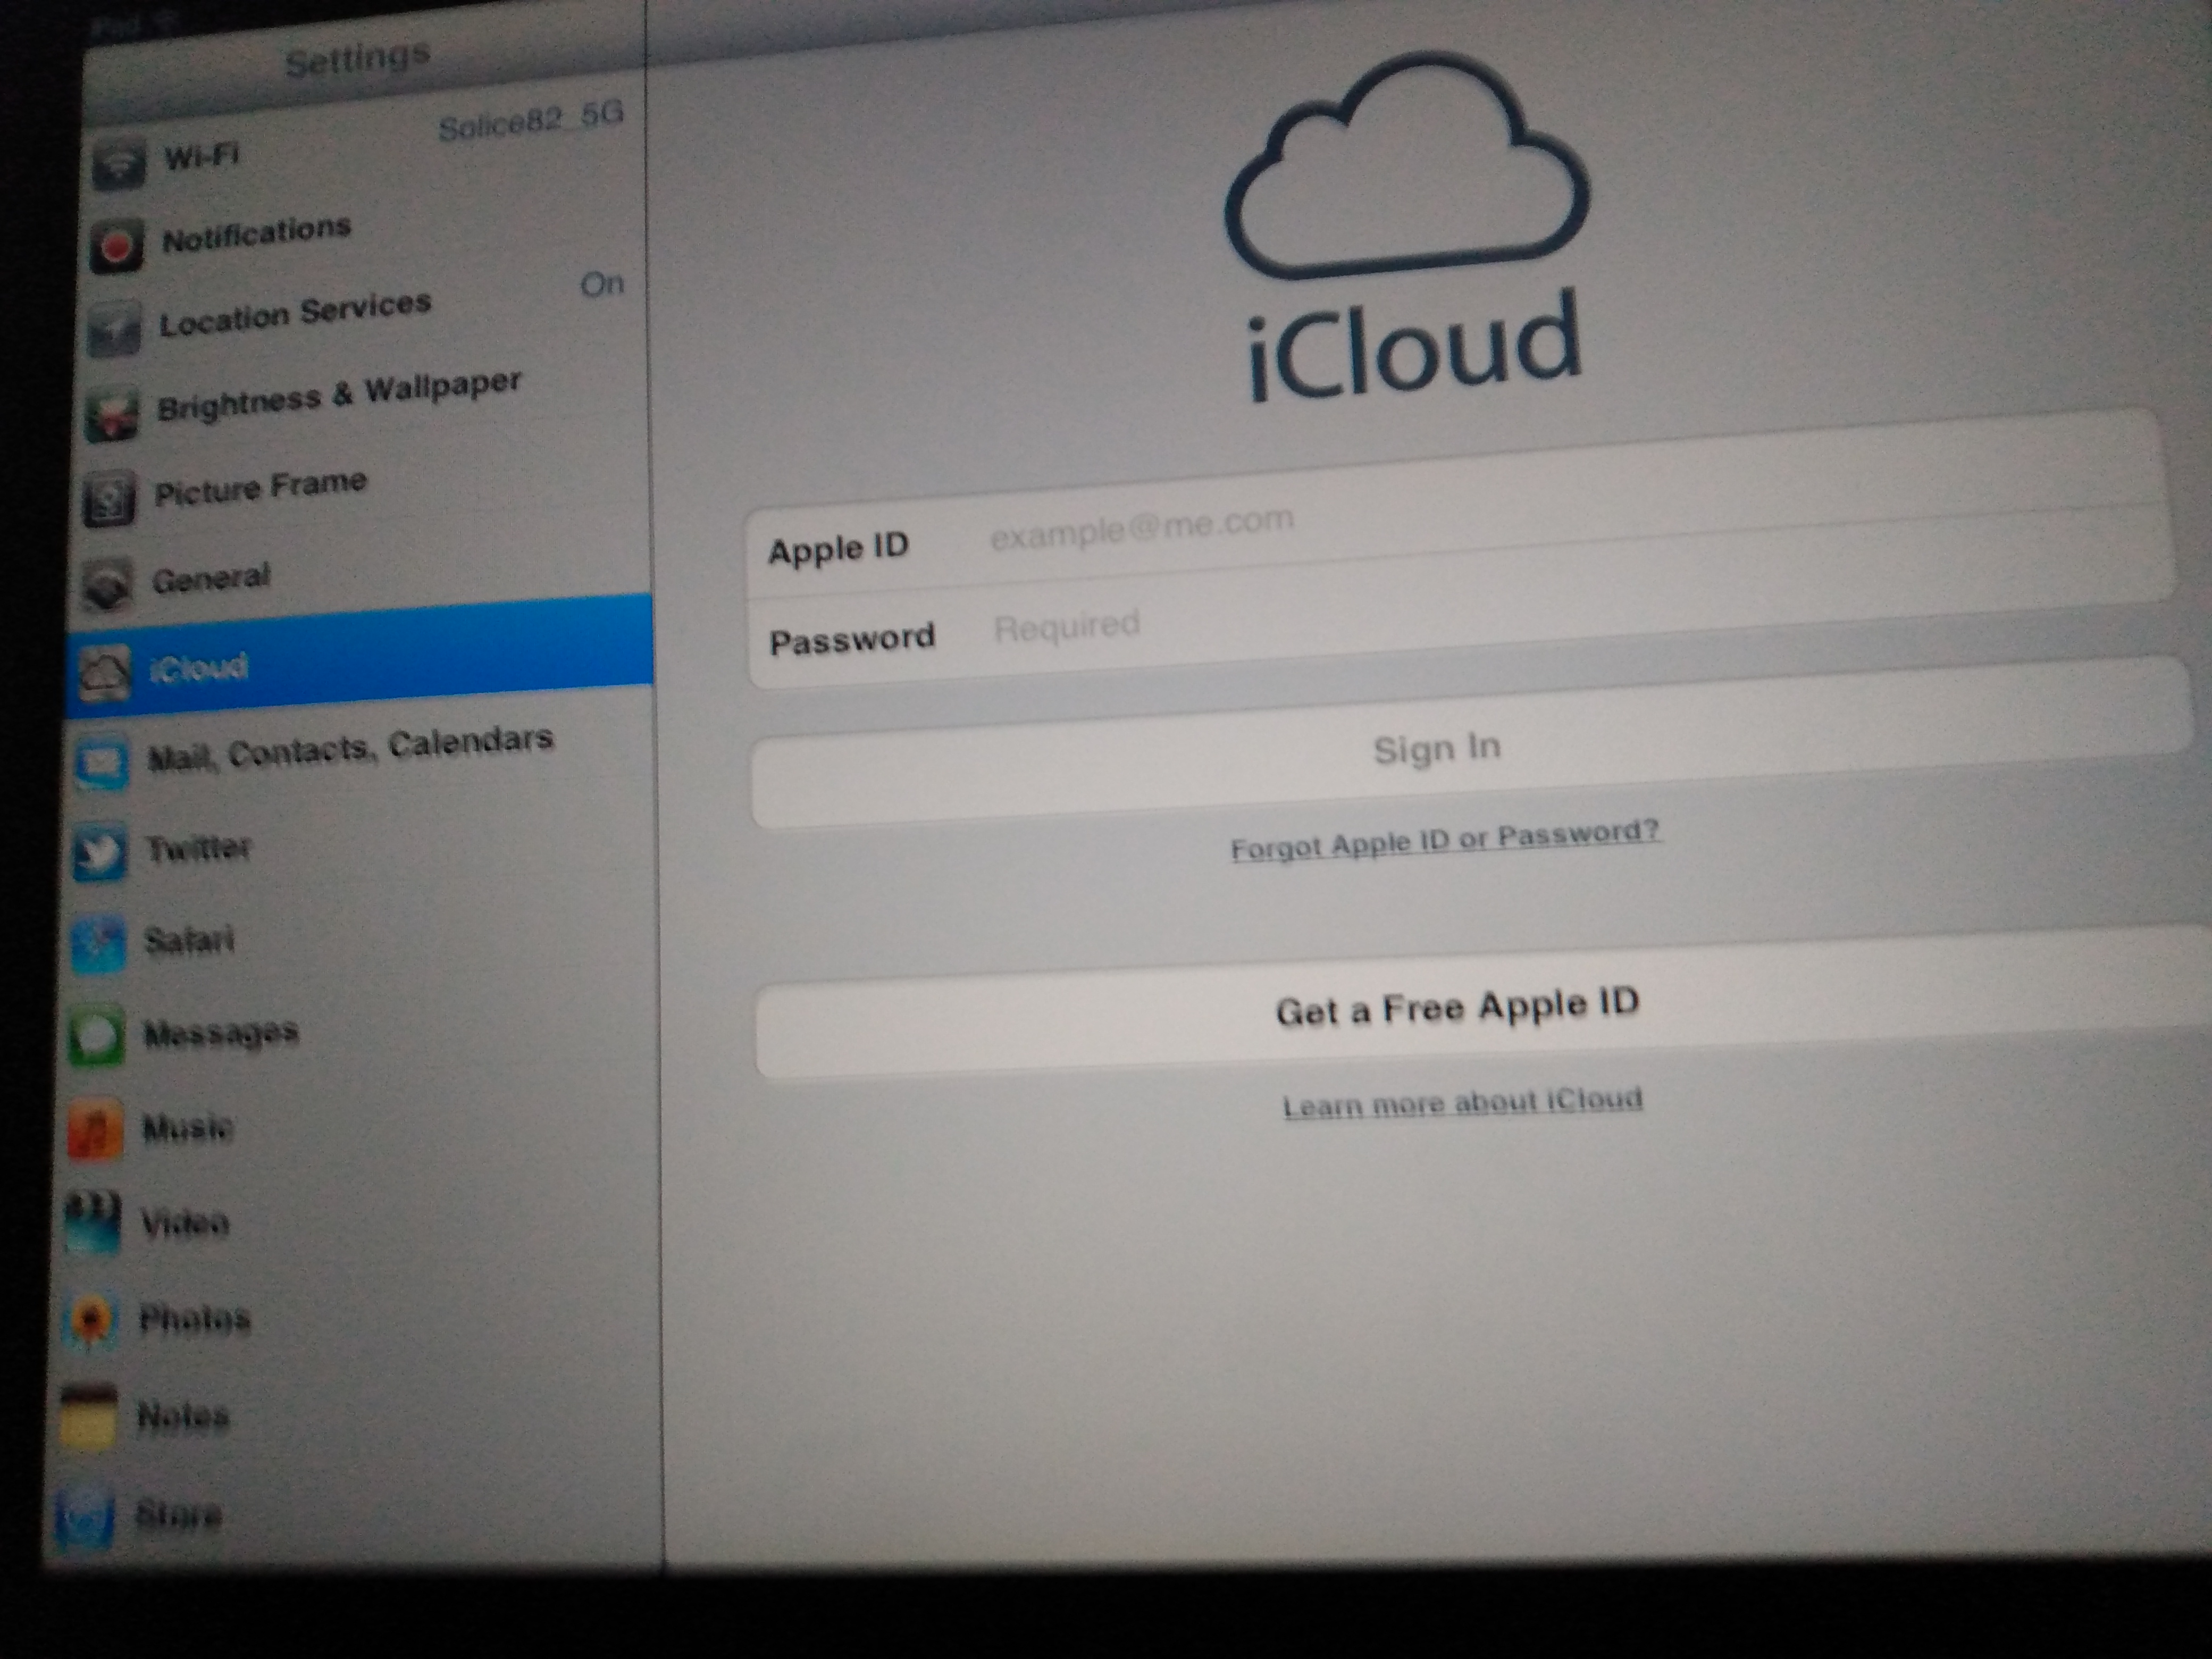
Task: Open Notifications icon in sidebar
Action: [116, 245]
